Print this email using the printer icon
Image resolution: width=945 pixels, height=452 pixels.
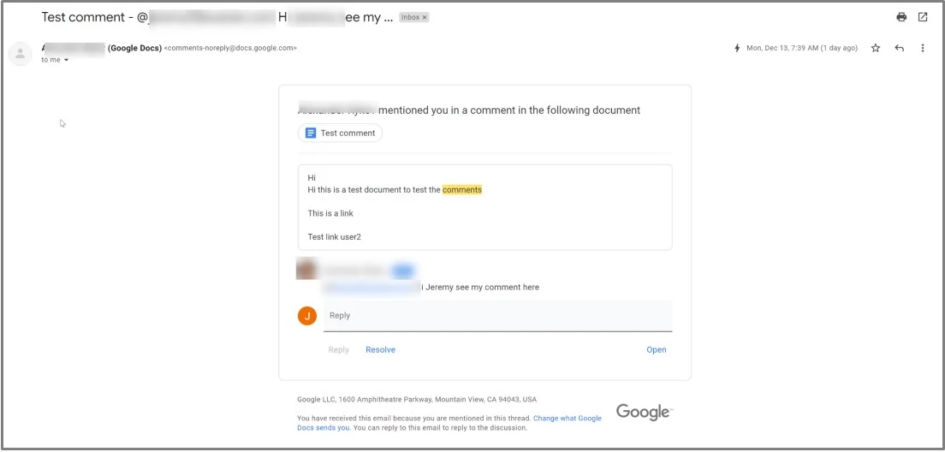click(x=901, y=17)
